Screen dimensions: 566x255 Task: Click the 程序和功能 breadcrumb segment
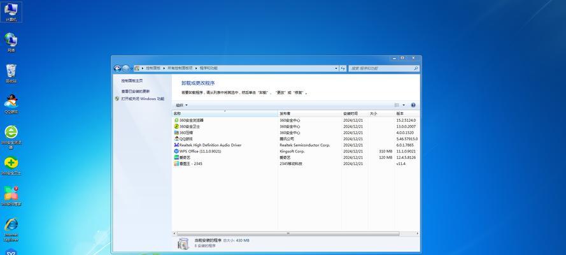209,68
